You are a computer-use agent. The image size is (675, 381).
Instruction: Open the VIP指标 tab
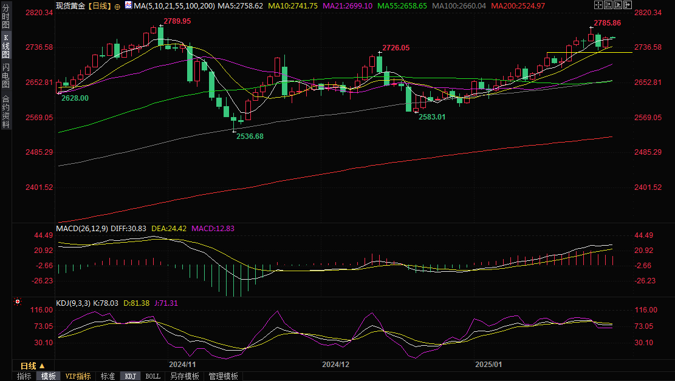pyautogui.click(x=78, y=376)
